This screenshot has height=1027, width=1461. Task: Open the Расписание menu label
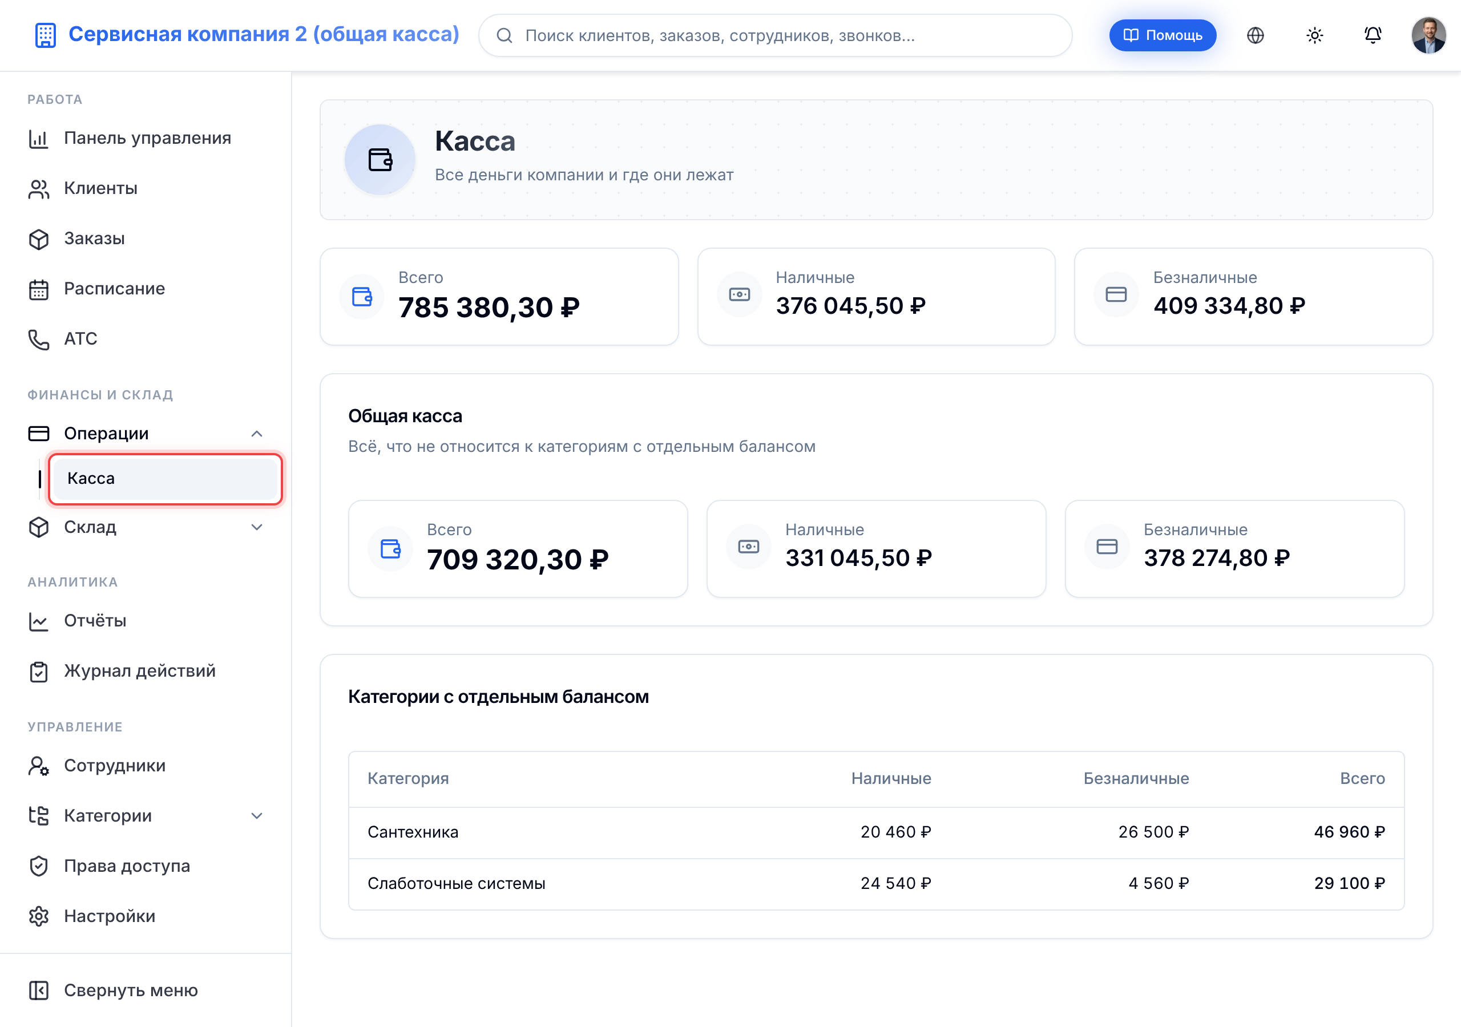(x=115, y=289)
